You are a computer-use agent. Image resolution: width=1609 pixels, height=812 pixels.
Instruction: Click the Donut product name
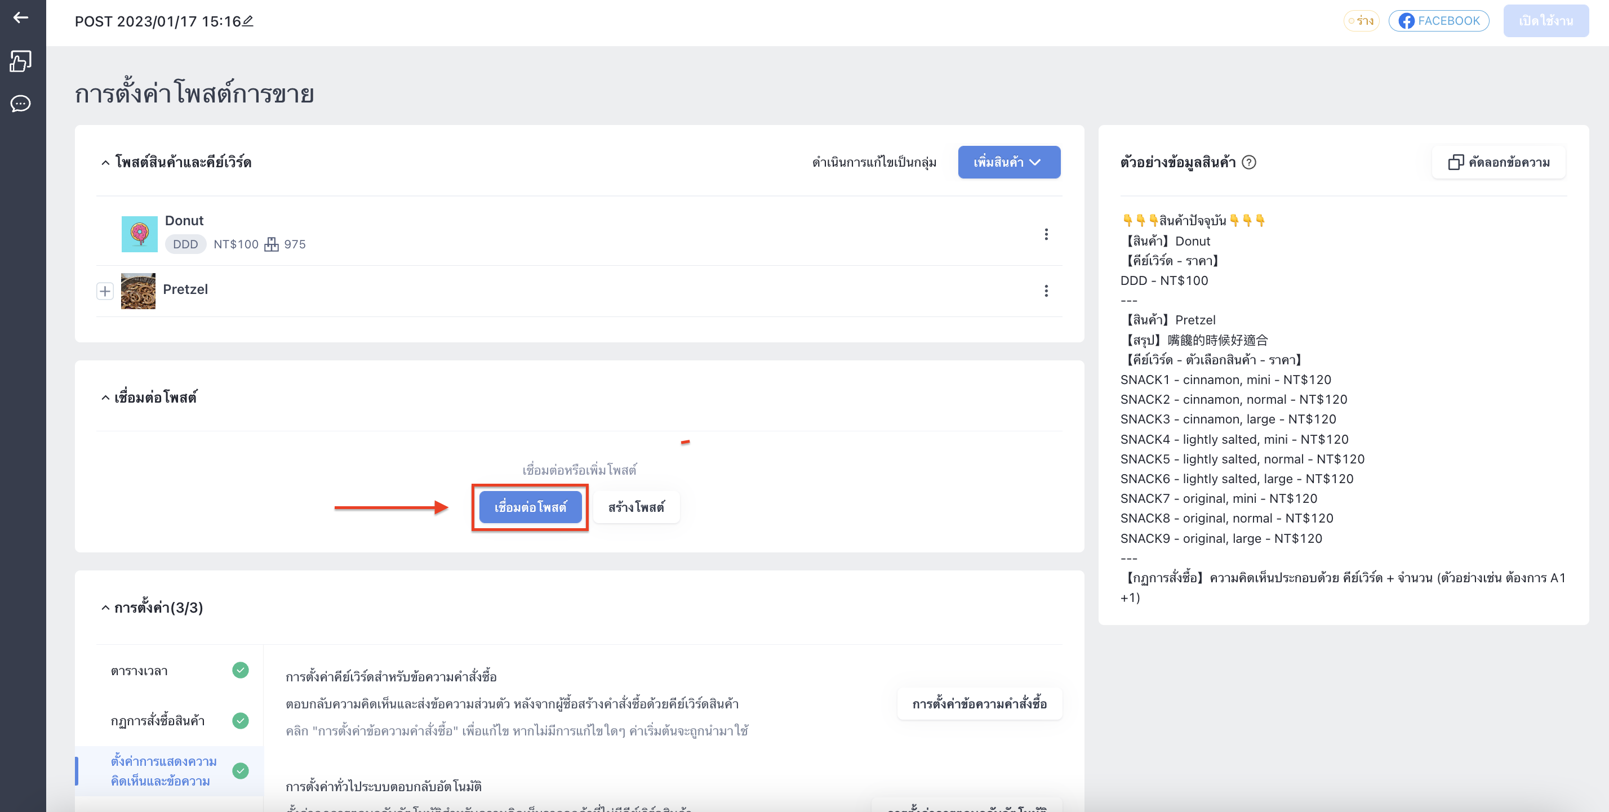point(184,220)
